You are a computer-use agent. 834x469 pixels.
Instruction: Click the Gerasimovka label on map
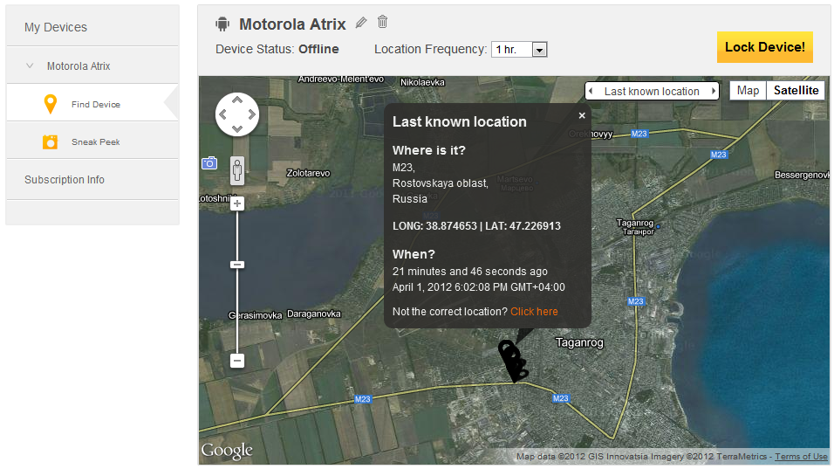tap(256, 315)
